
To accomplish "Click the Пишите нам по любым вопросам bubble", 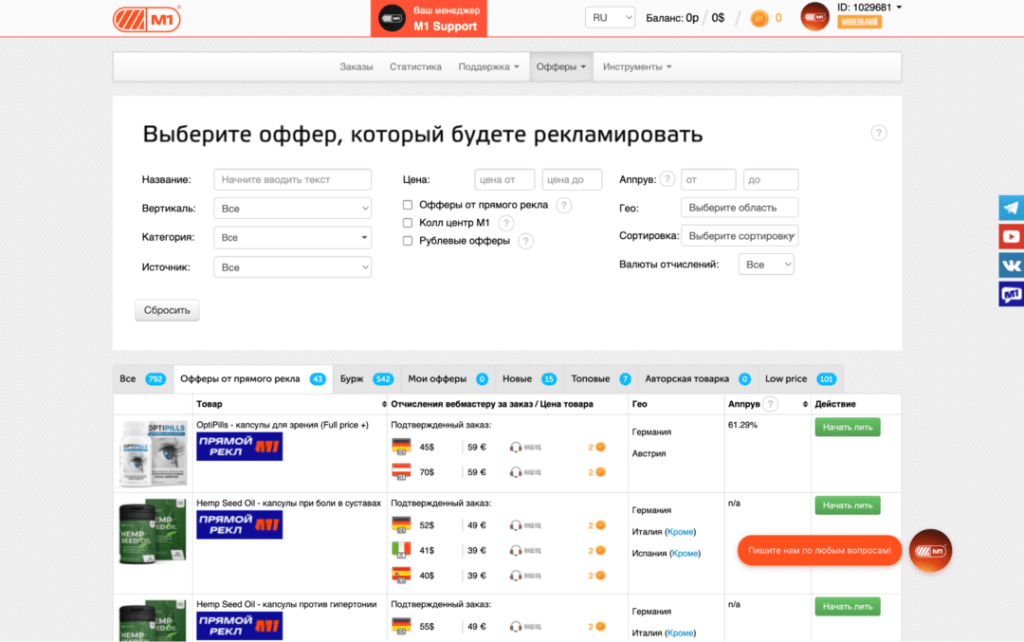I will pyautogui.click(x=819, y=551).
